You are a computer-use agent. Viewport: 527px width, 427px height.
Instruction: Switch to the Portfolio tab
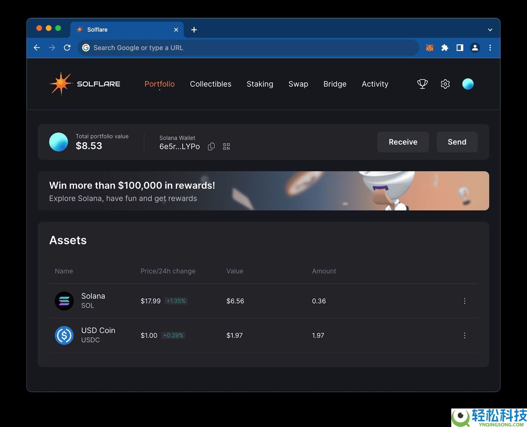coord(159,84)
